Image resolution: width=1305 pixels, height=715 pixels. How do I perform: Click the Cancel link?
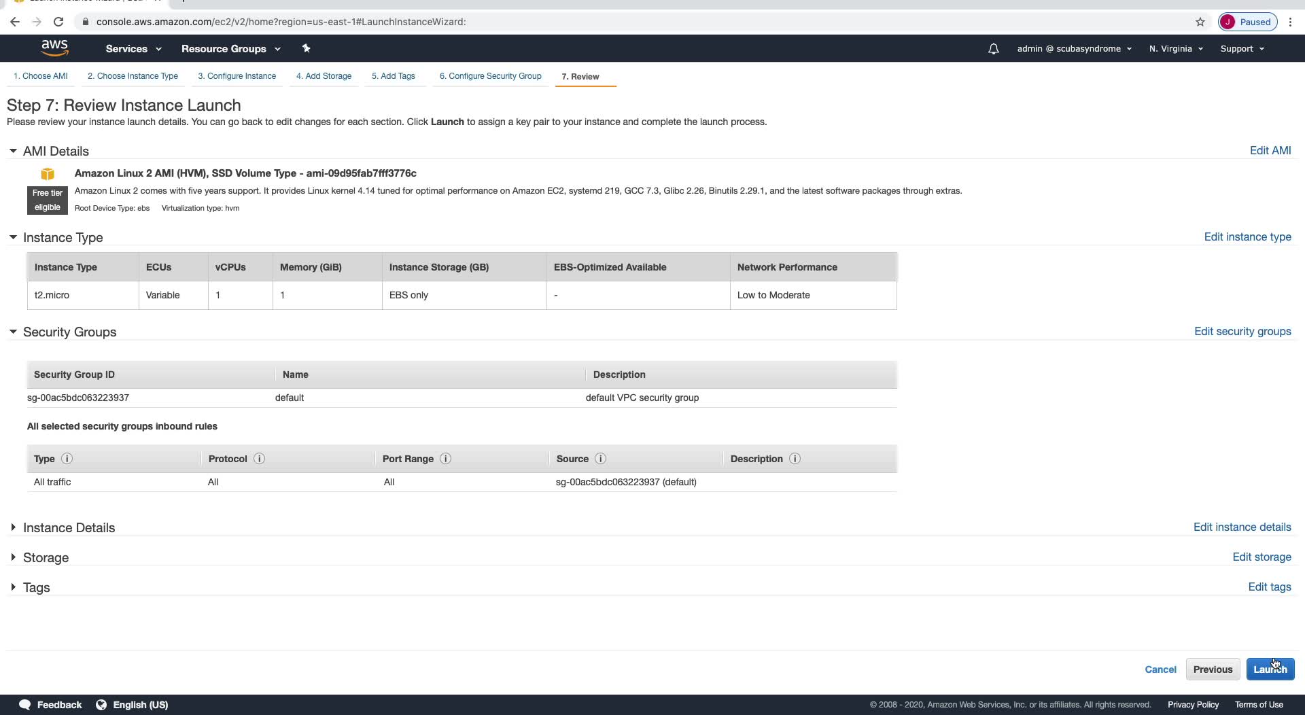point(1160,669)
